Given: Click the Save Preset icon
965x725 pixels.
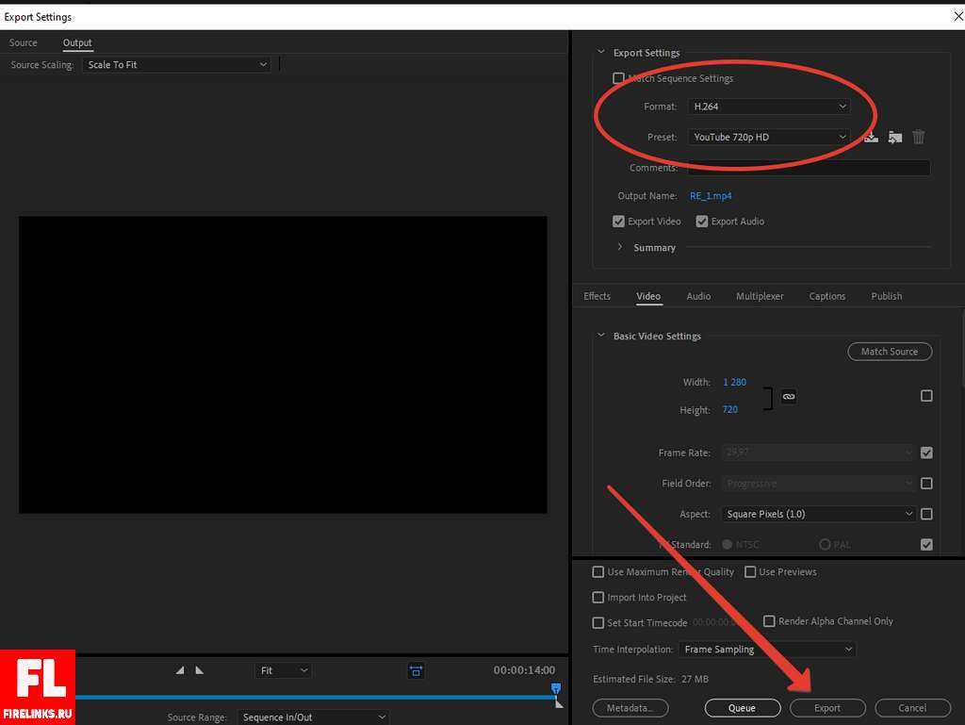Looking at the screenshot, I should point(871,137).
